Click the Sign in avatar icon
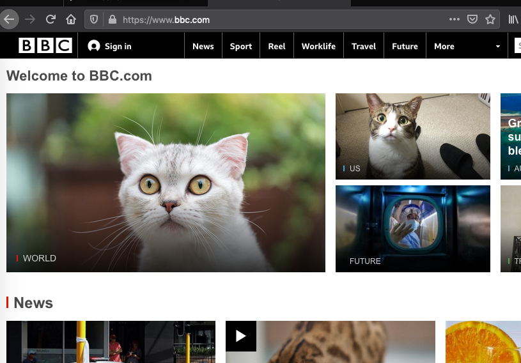Screen dimensions: 521x363 (94, 46)
